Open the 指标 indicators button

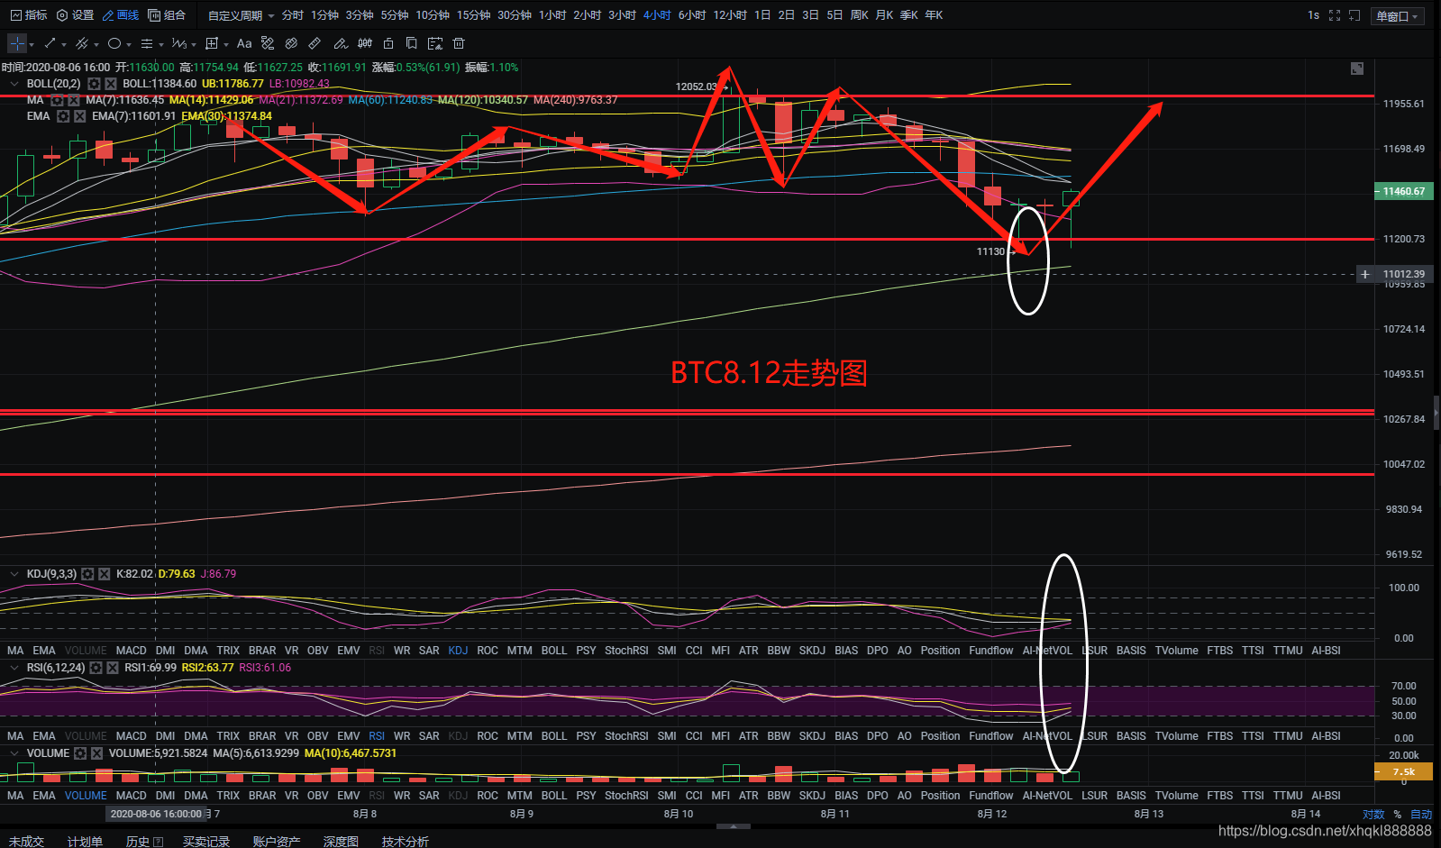click(x=29, y=15)
